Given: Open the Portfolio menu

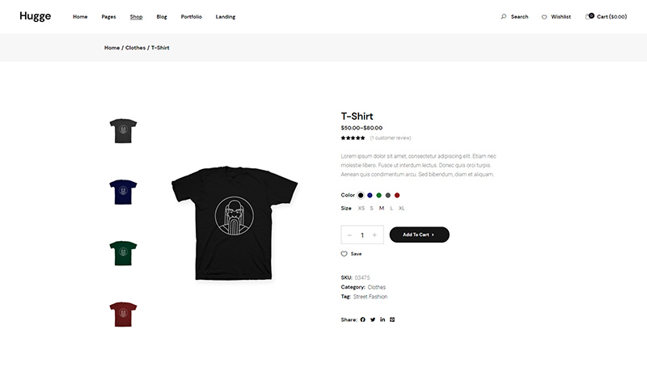Looking at the screenshot, I should 192,16.
